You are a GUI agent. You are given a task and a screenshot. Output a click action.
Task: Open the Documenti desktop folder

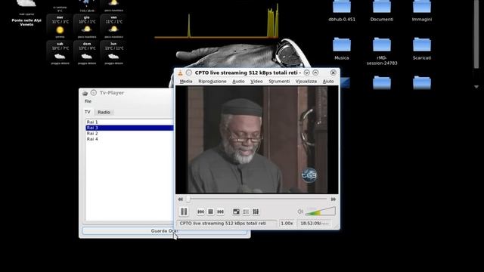382,11
